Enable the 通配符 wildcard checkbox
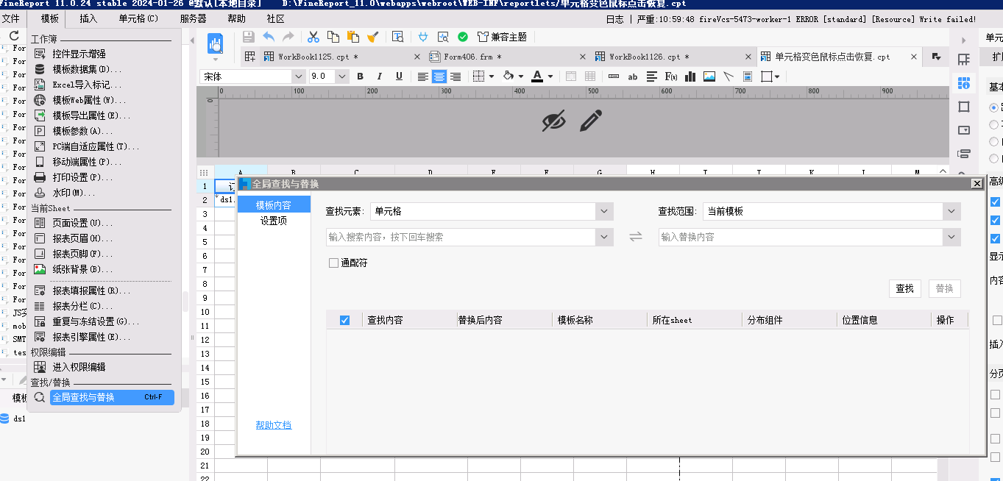Screen dimensions: 1003x481 click(x=334, y=263)
